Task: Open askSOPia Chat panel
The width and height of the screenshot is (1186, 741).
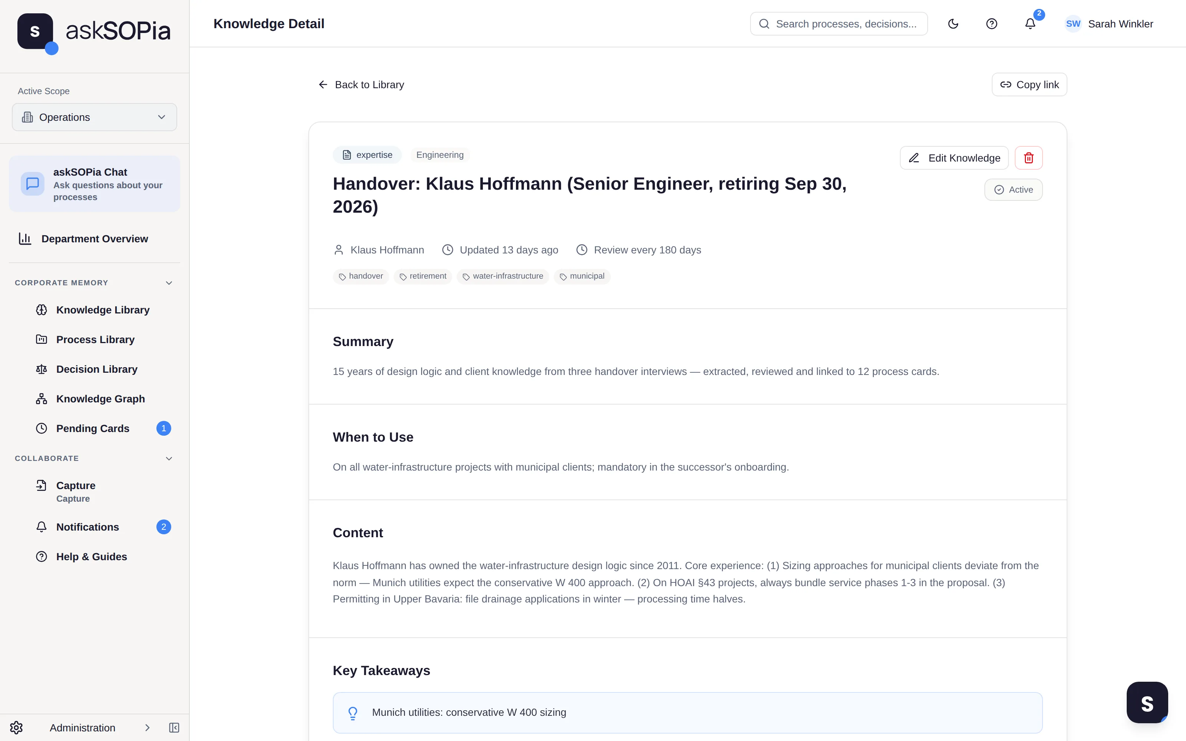Action: [x=95, y=184]
